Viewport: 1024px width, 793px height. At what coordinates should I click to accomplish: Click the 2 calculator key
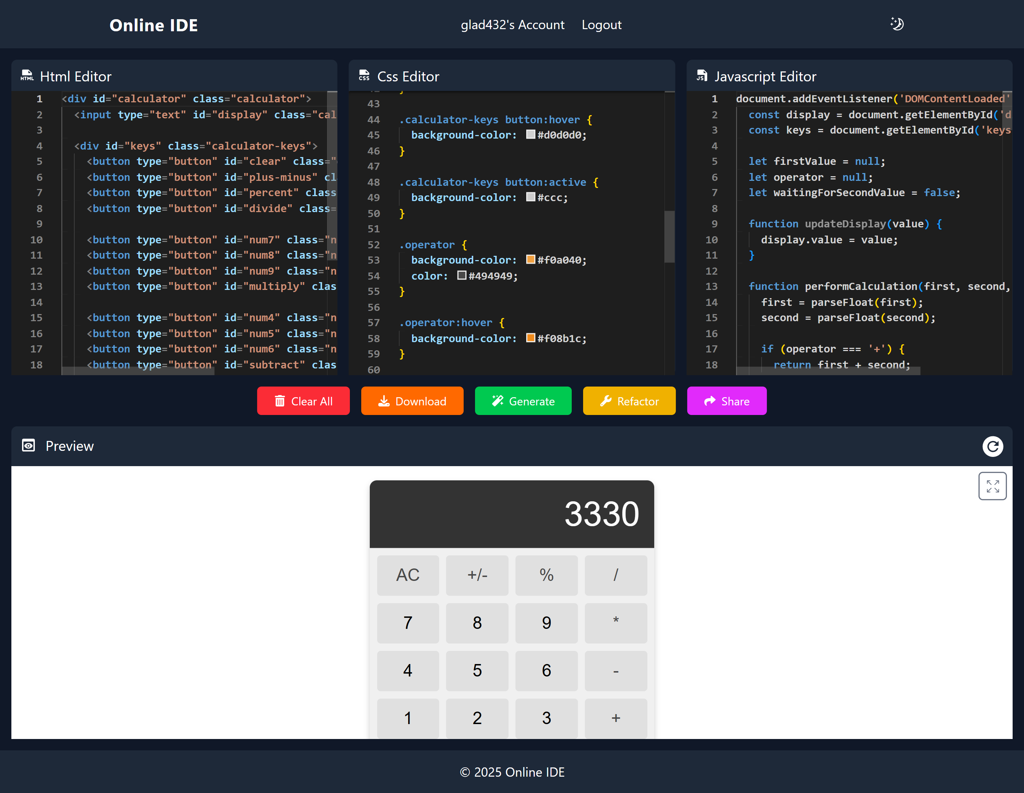[477, 718]
